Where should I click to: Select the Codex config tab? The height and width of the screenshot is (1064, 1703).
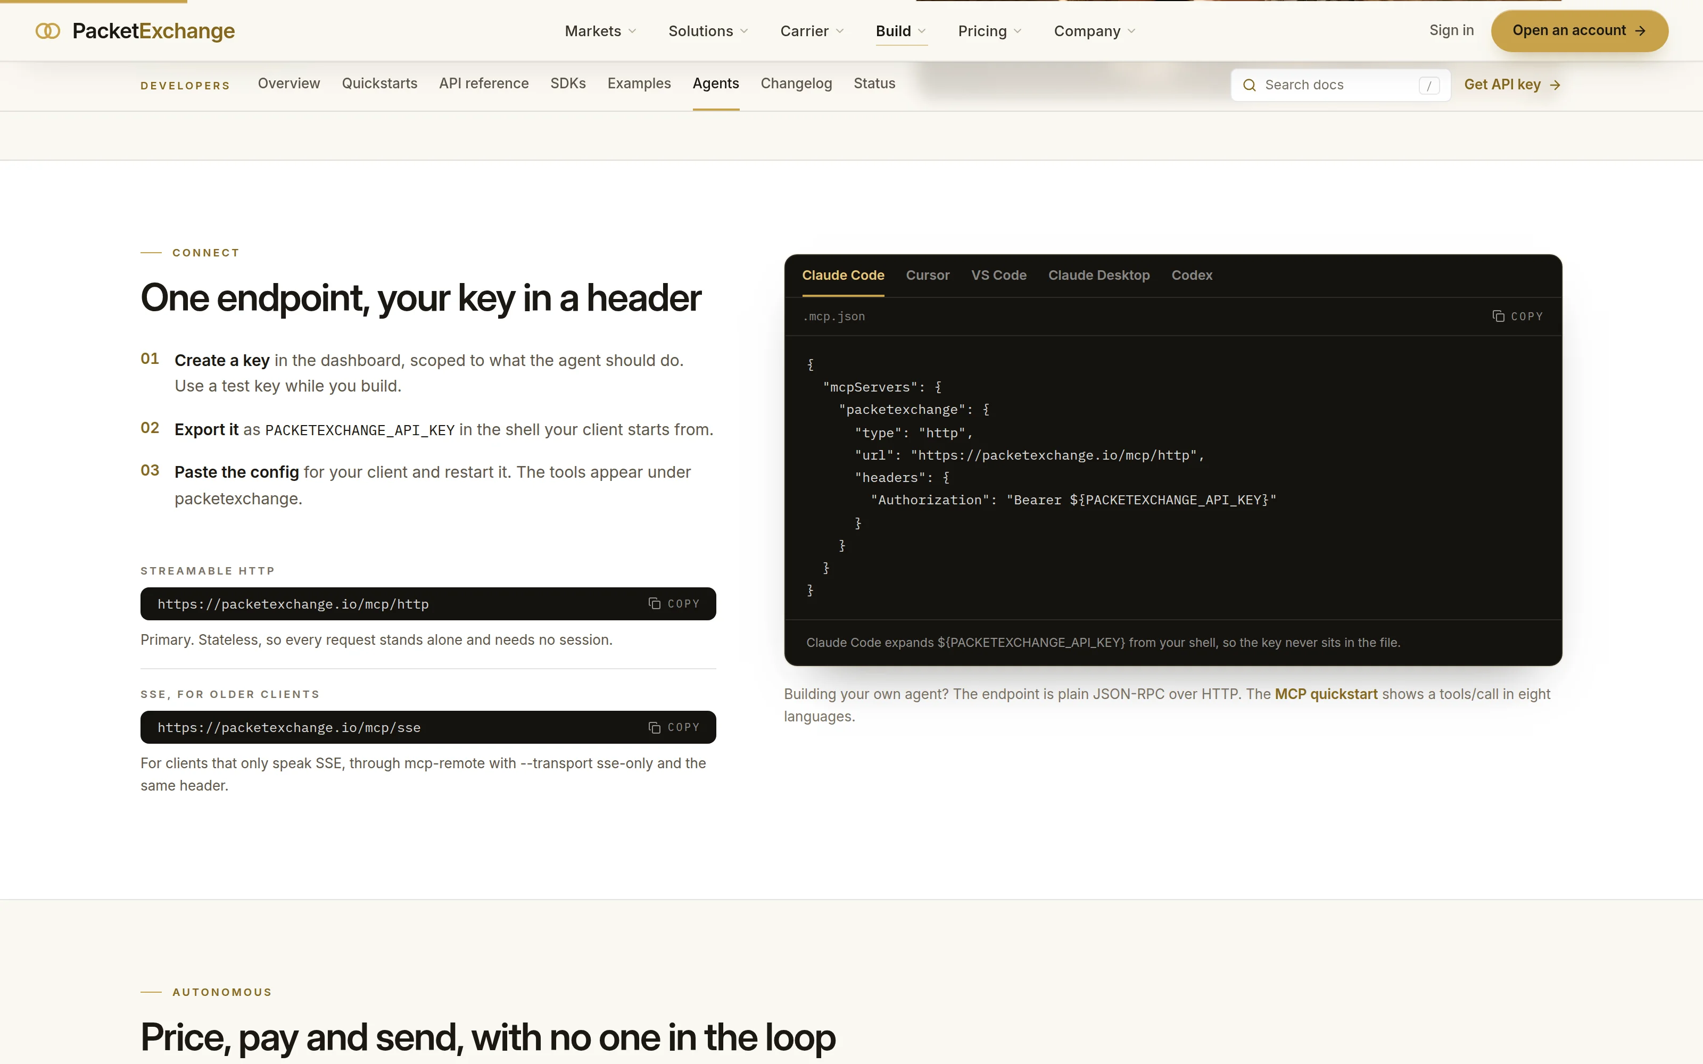[1192, 275]
